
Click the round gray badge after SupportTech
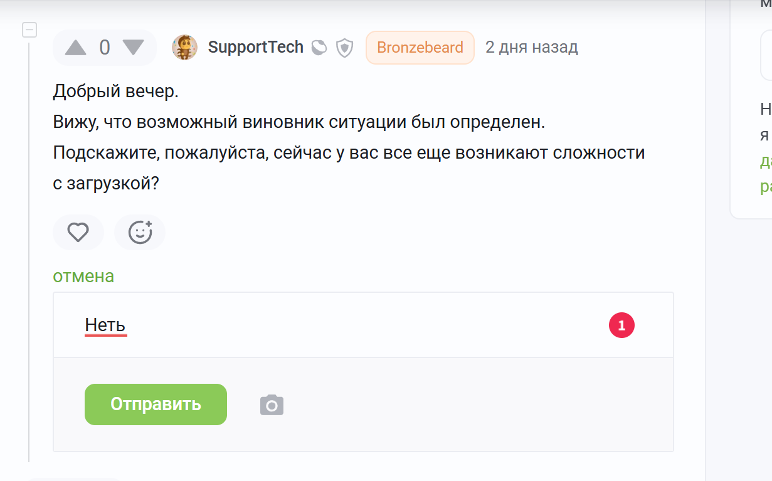pyautogui.click(x=319, y=48)
